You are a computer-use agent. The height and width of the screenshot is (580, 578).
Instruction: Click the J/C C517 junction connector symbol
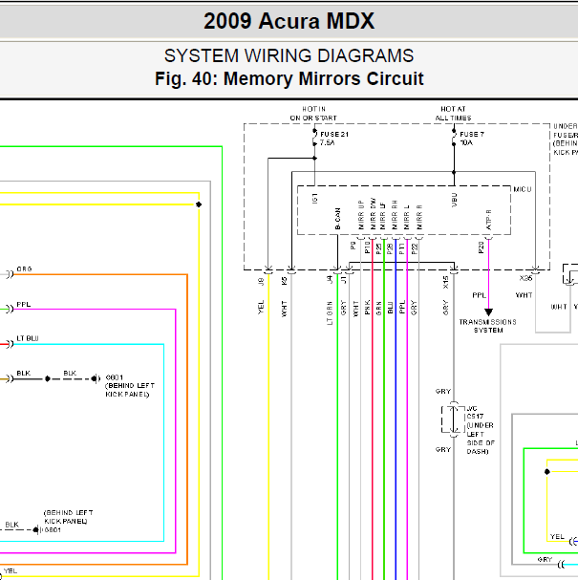(454, 419)
